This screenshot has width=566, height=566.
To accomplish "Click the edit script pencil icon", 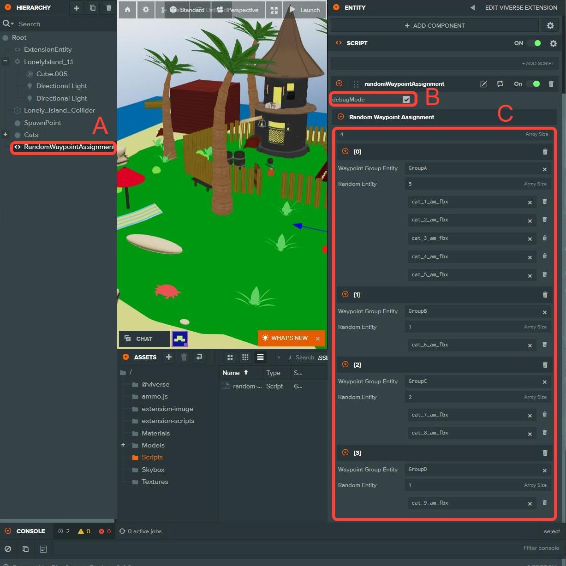I will [x=483, y=84].
